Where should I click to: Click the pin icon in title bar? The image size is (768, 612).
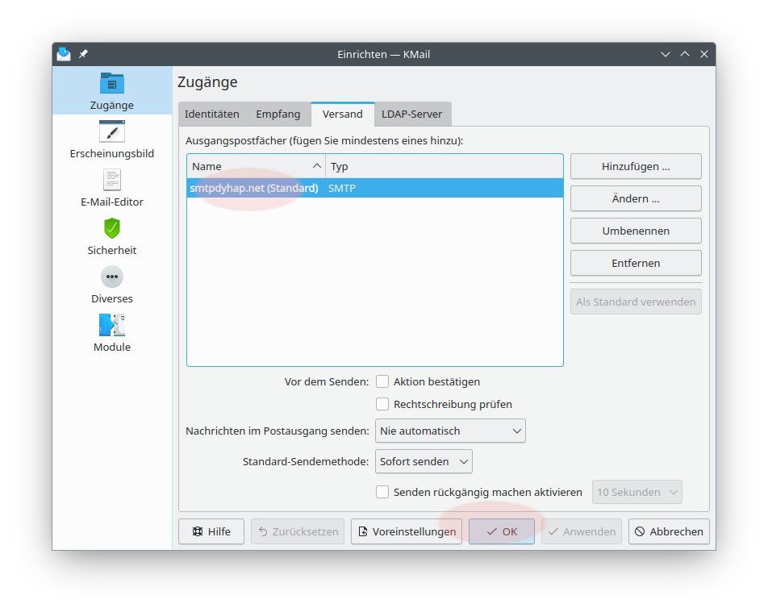[84, 54]
